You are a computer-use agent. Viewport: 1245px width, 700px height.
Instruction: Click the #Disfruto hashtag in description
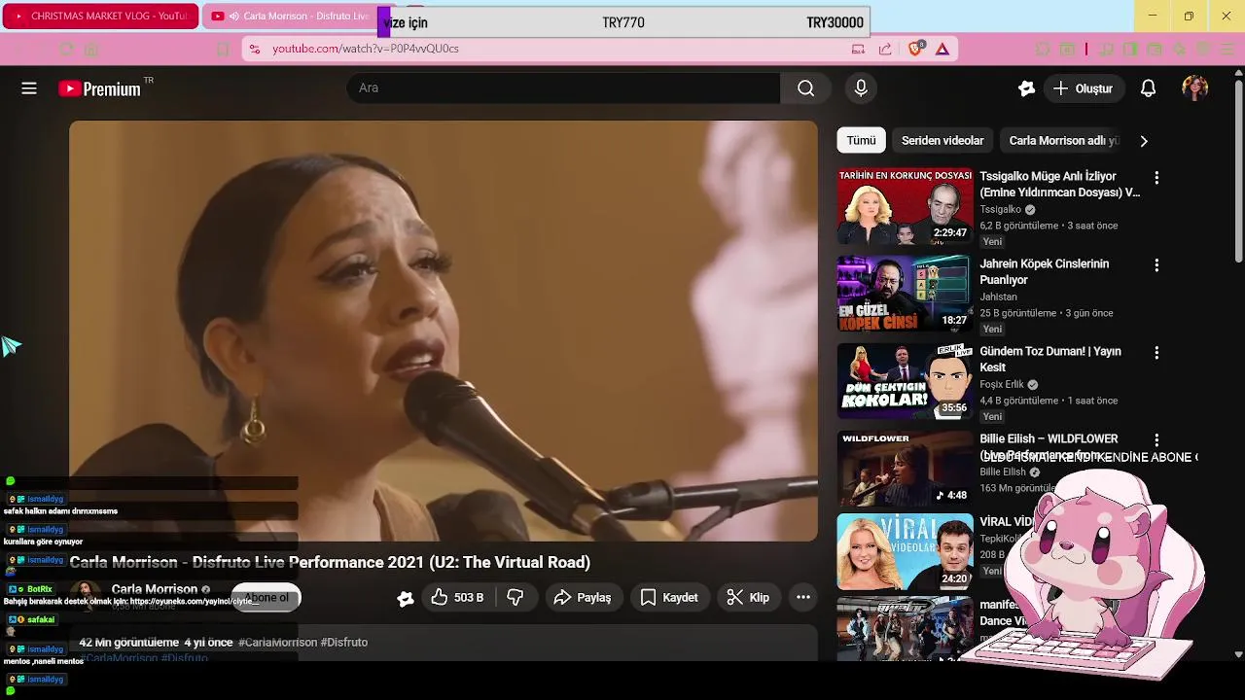coord(344,643)
